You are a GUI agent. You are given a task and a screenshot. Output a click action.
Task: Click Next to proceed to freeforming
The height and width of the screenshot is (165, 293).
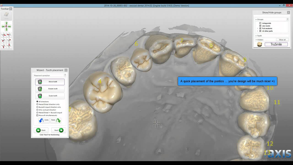click(x=59, y=130)
